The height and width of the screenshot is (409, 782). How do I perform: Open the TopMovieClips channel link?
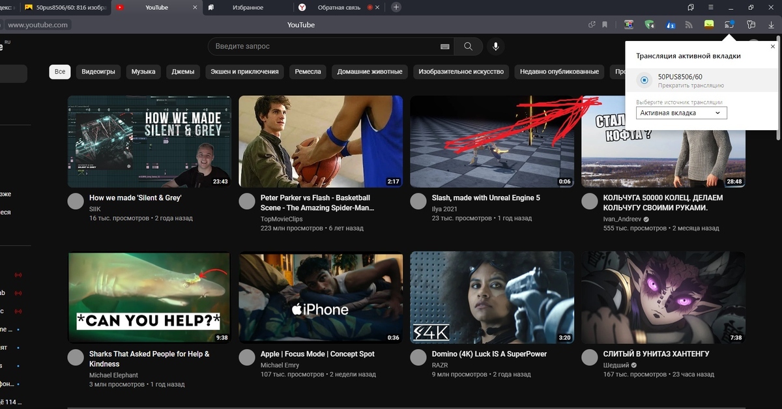(x=282, y=219)
